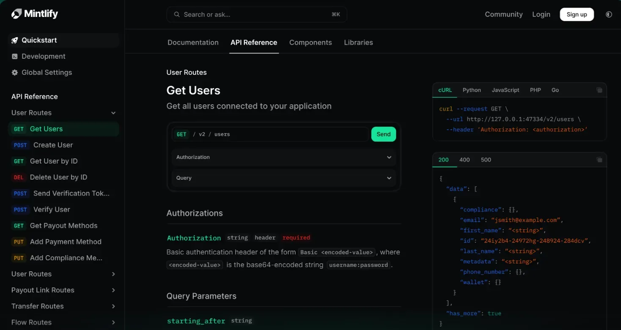Click the jsmith@example.com value
This screenshot has width=621, height=330.
(527, 220)
